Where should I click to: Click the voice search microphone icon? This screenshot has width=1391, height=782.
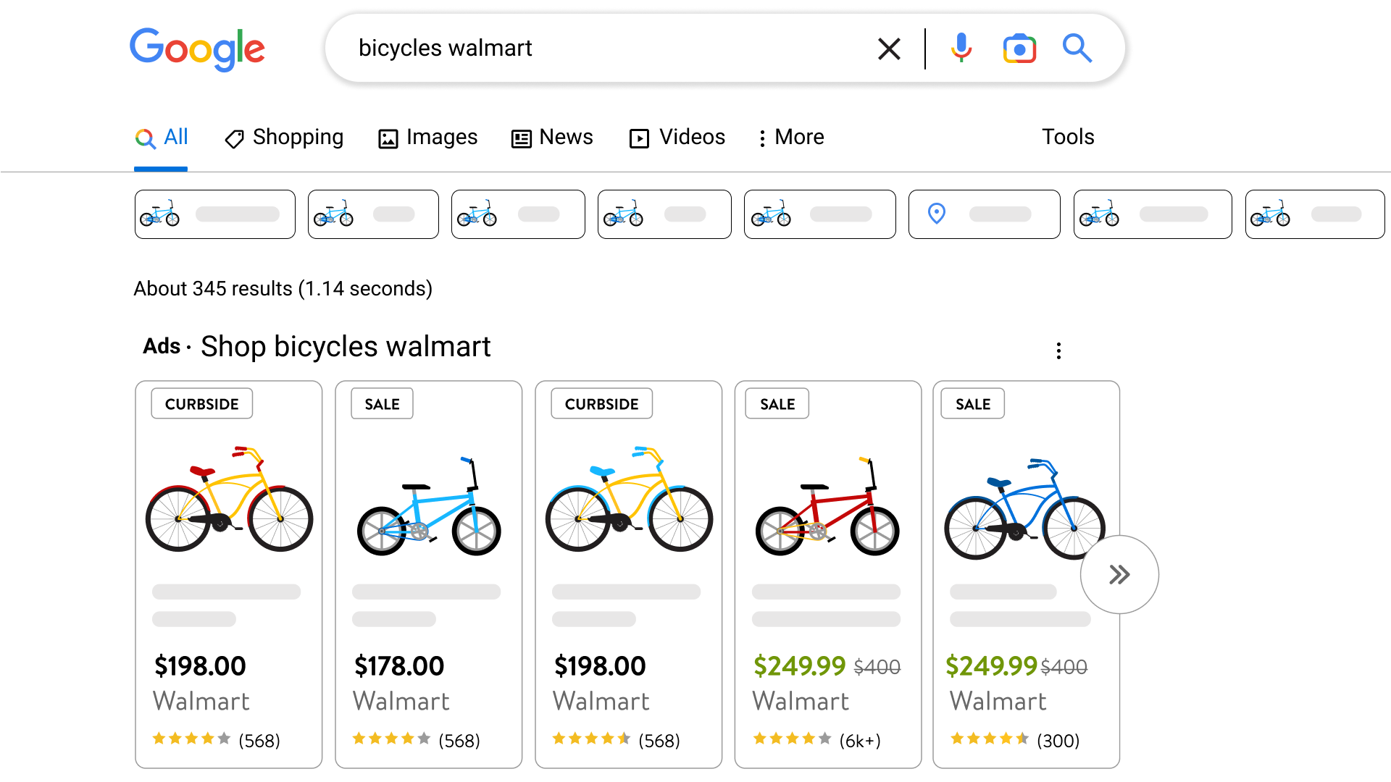[961, 48]
